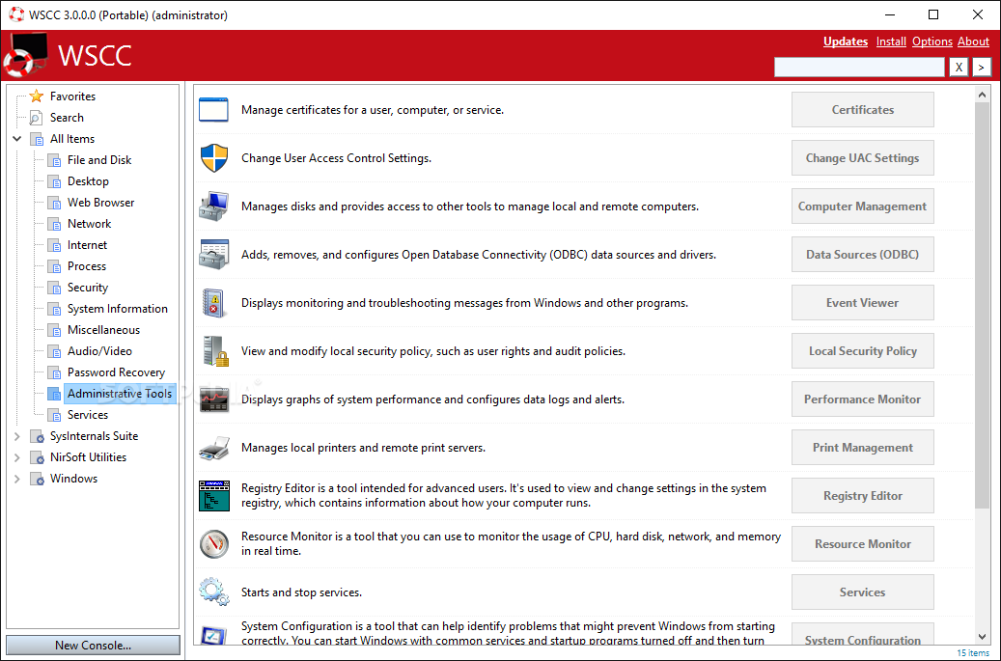The height and width of the screenshot is (661, 1001).
Task: Launch the Event Viewer button
Action: click(862, 303)
